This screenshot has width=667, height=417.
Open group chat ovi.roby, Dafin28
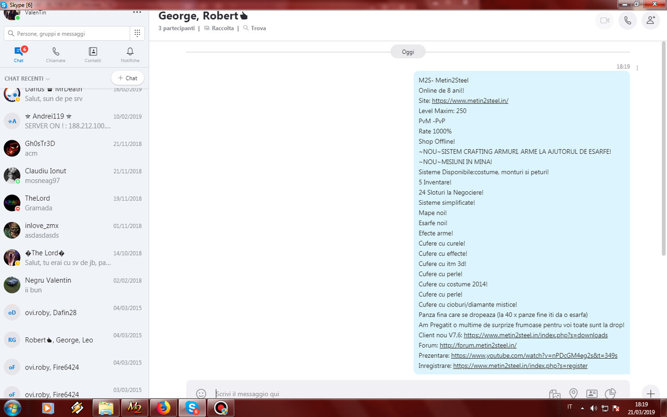75,312
